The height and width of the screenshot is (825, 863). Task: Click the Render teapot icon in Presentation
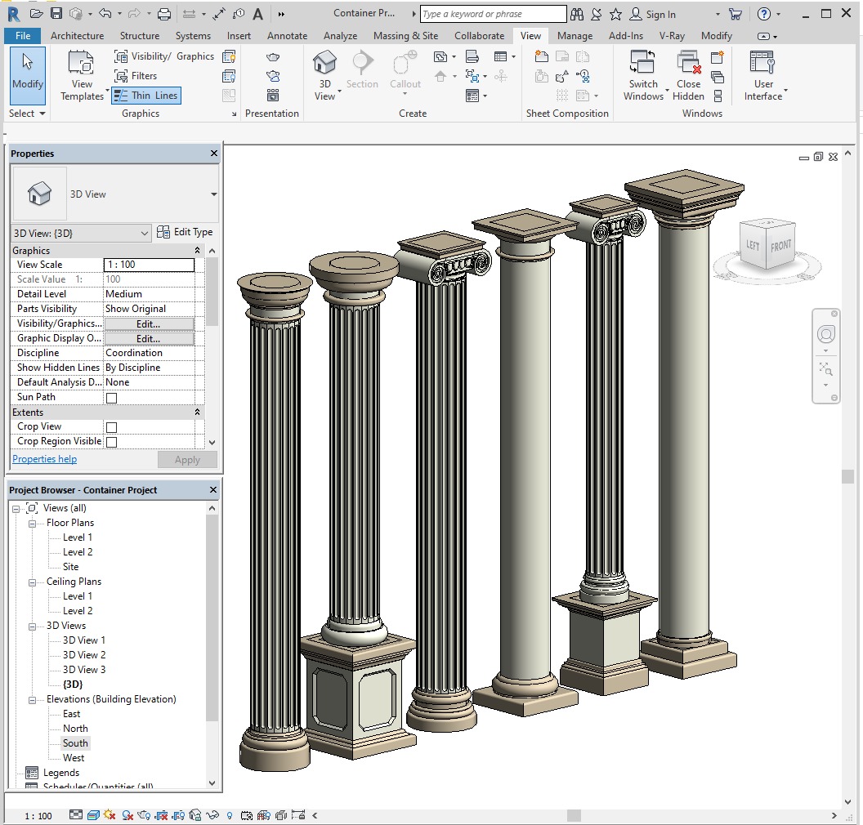272,56
